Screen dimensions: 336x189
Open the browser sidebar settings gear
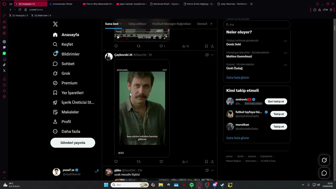(x=4, y=97)
